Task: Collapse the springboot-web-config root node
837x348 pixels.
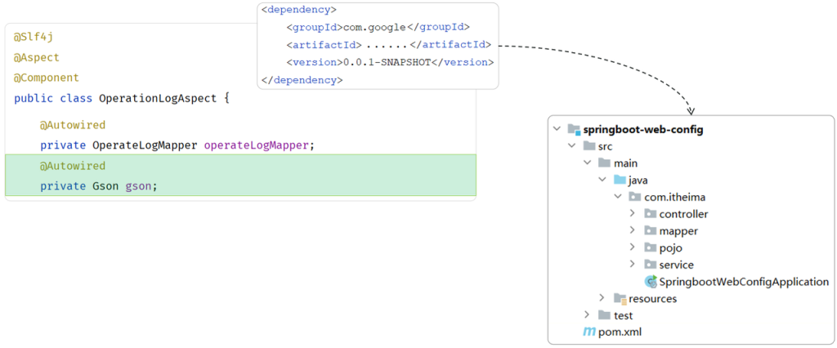Action: click(557, 129)
